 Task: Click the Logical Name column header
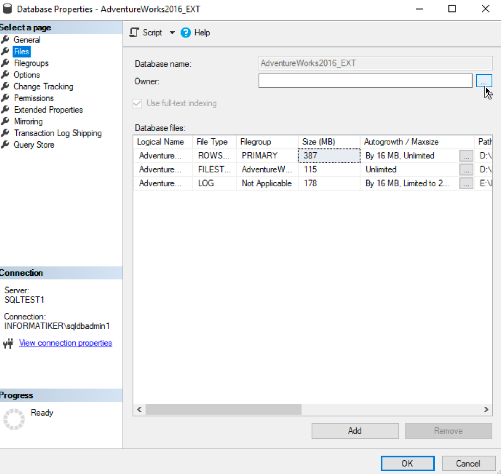click(x=163, y=142)
